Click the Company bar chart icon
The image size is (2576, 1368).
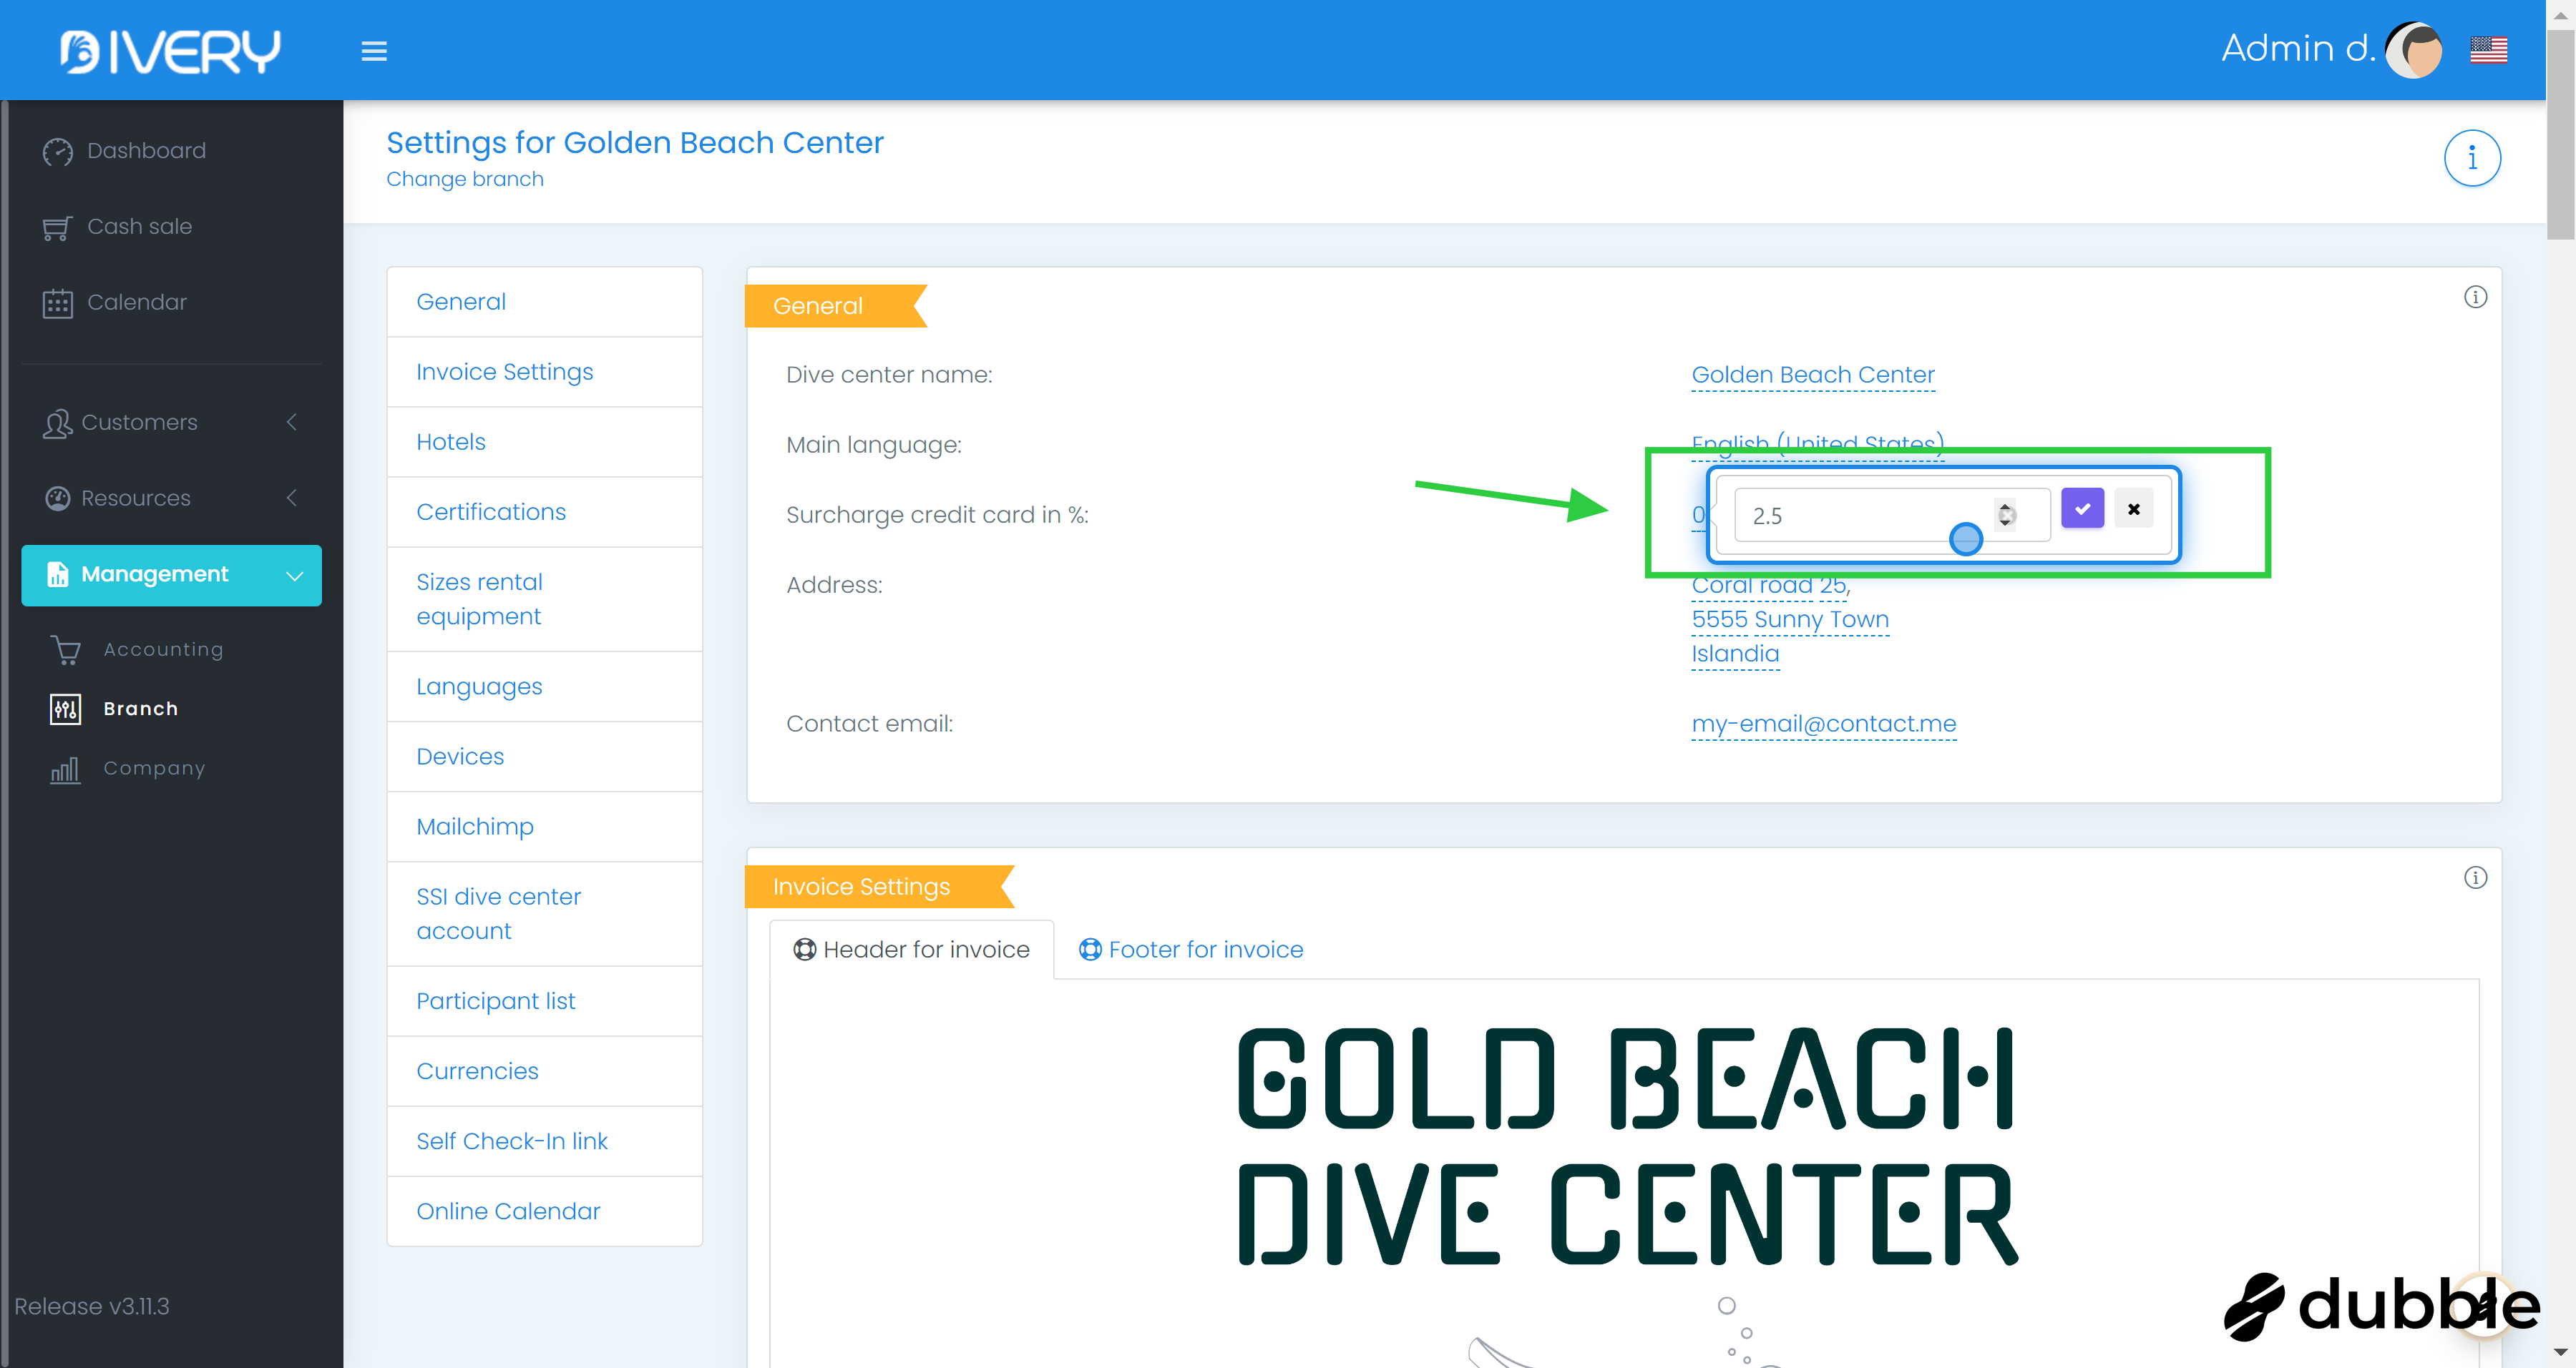pyautogui.click(x=66, y=769)
